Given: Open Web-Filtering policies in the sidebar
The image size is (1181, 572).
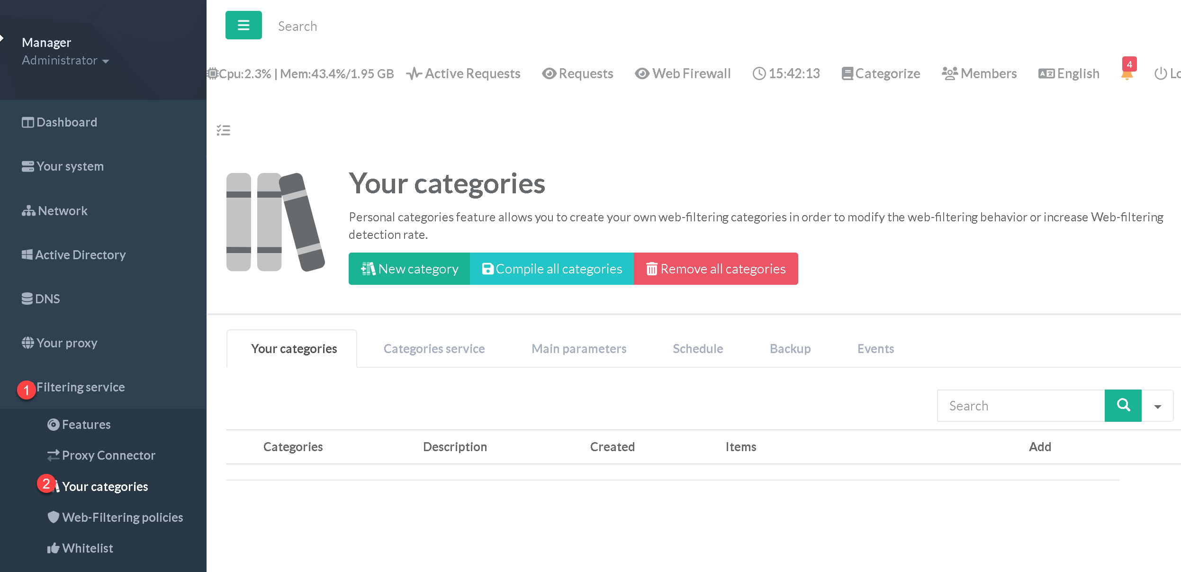Looking at the screenshot, I should click(122, 517).
